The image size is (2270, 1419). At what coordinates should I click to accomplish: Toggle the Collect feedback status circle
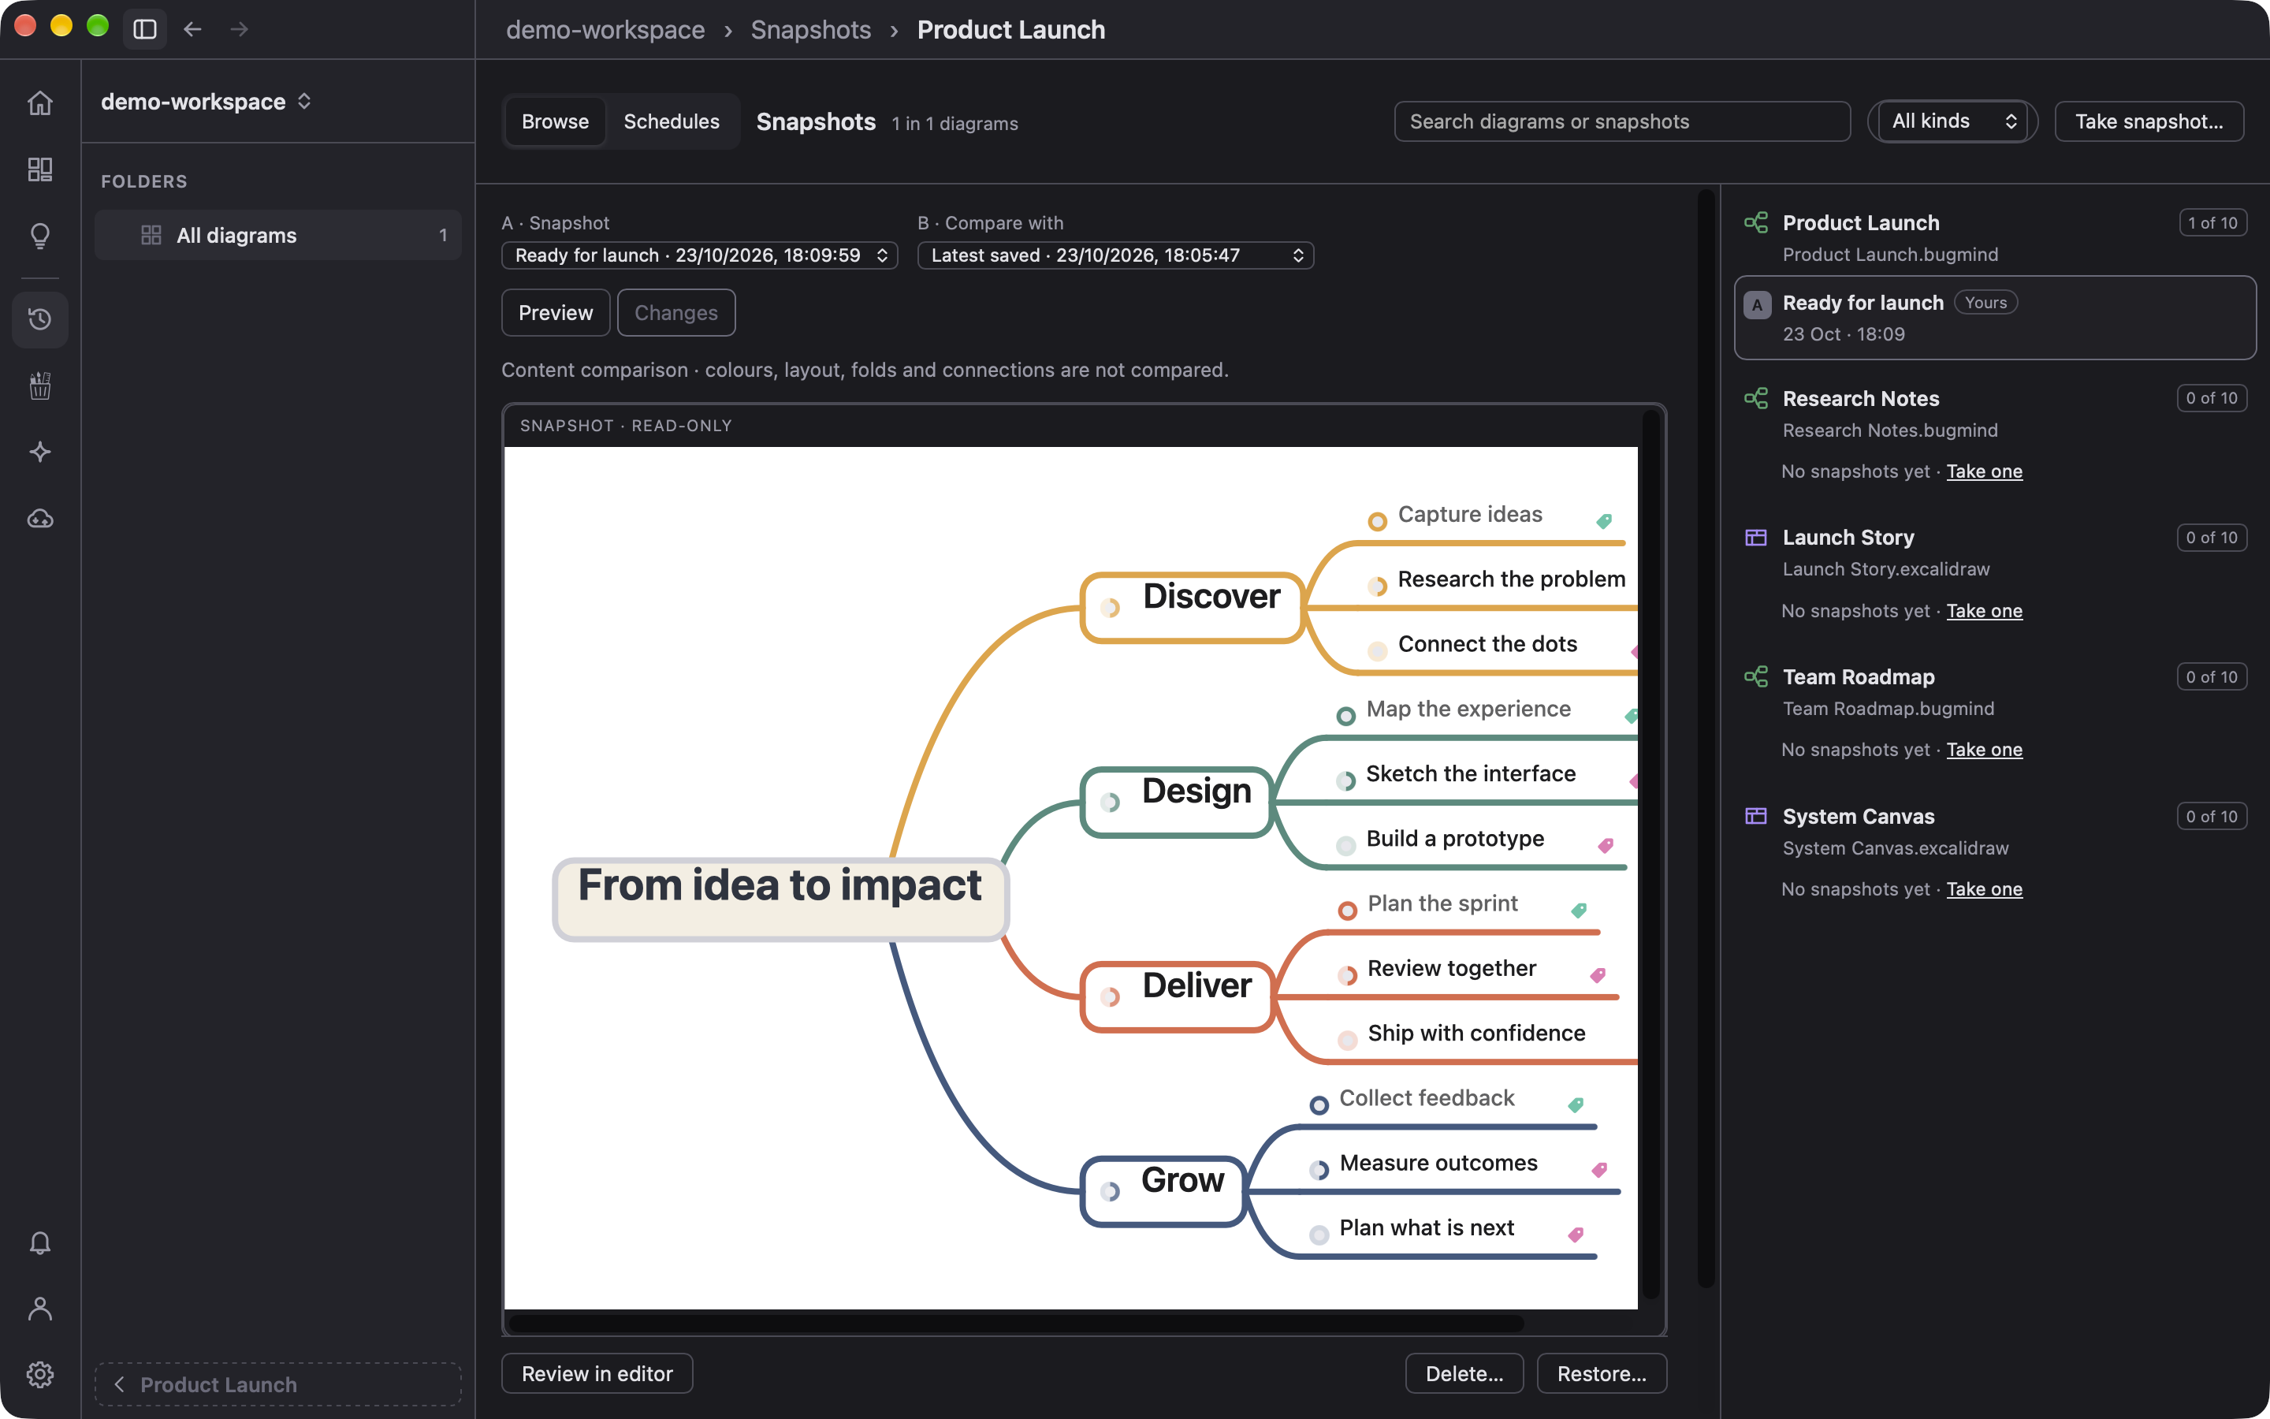point(1319,1104)
